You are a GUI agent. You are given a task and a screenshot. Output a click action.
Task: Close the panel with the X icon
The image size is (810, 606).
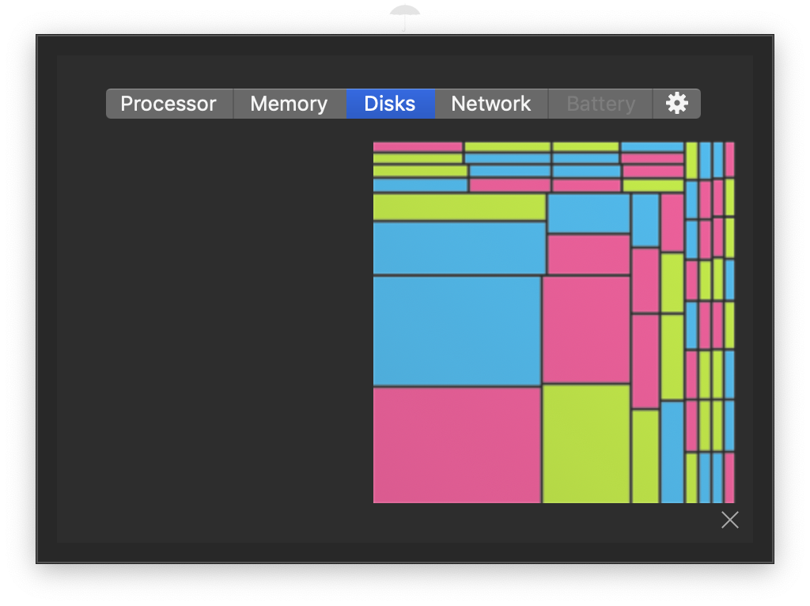(x=730, y=520)
